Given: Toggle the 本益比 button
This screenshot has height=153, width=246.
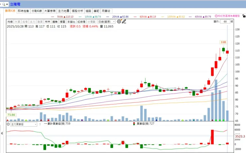Looking at the screenshot, I should [x=71, y=22].
